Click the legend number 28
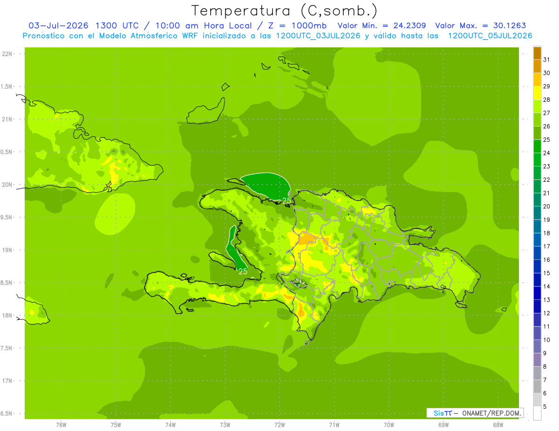559x431 pixels. click(547, 99)
